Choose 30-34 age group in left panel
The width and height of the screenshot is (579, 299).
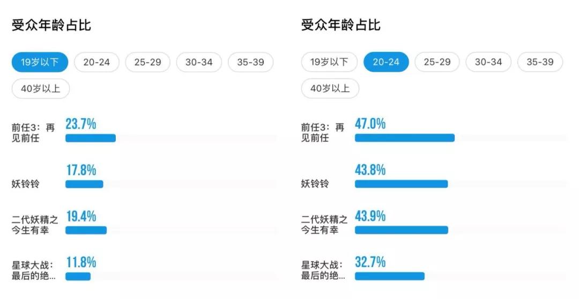(199, 62)
